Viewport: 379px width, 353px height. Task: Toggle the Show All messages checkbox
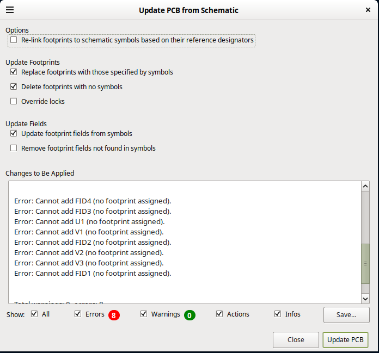34,314
